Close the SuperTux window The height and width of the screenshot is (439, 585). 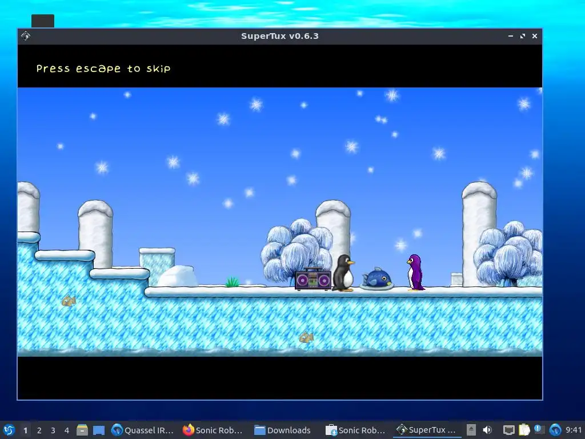pos(535,36)
